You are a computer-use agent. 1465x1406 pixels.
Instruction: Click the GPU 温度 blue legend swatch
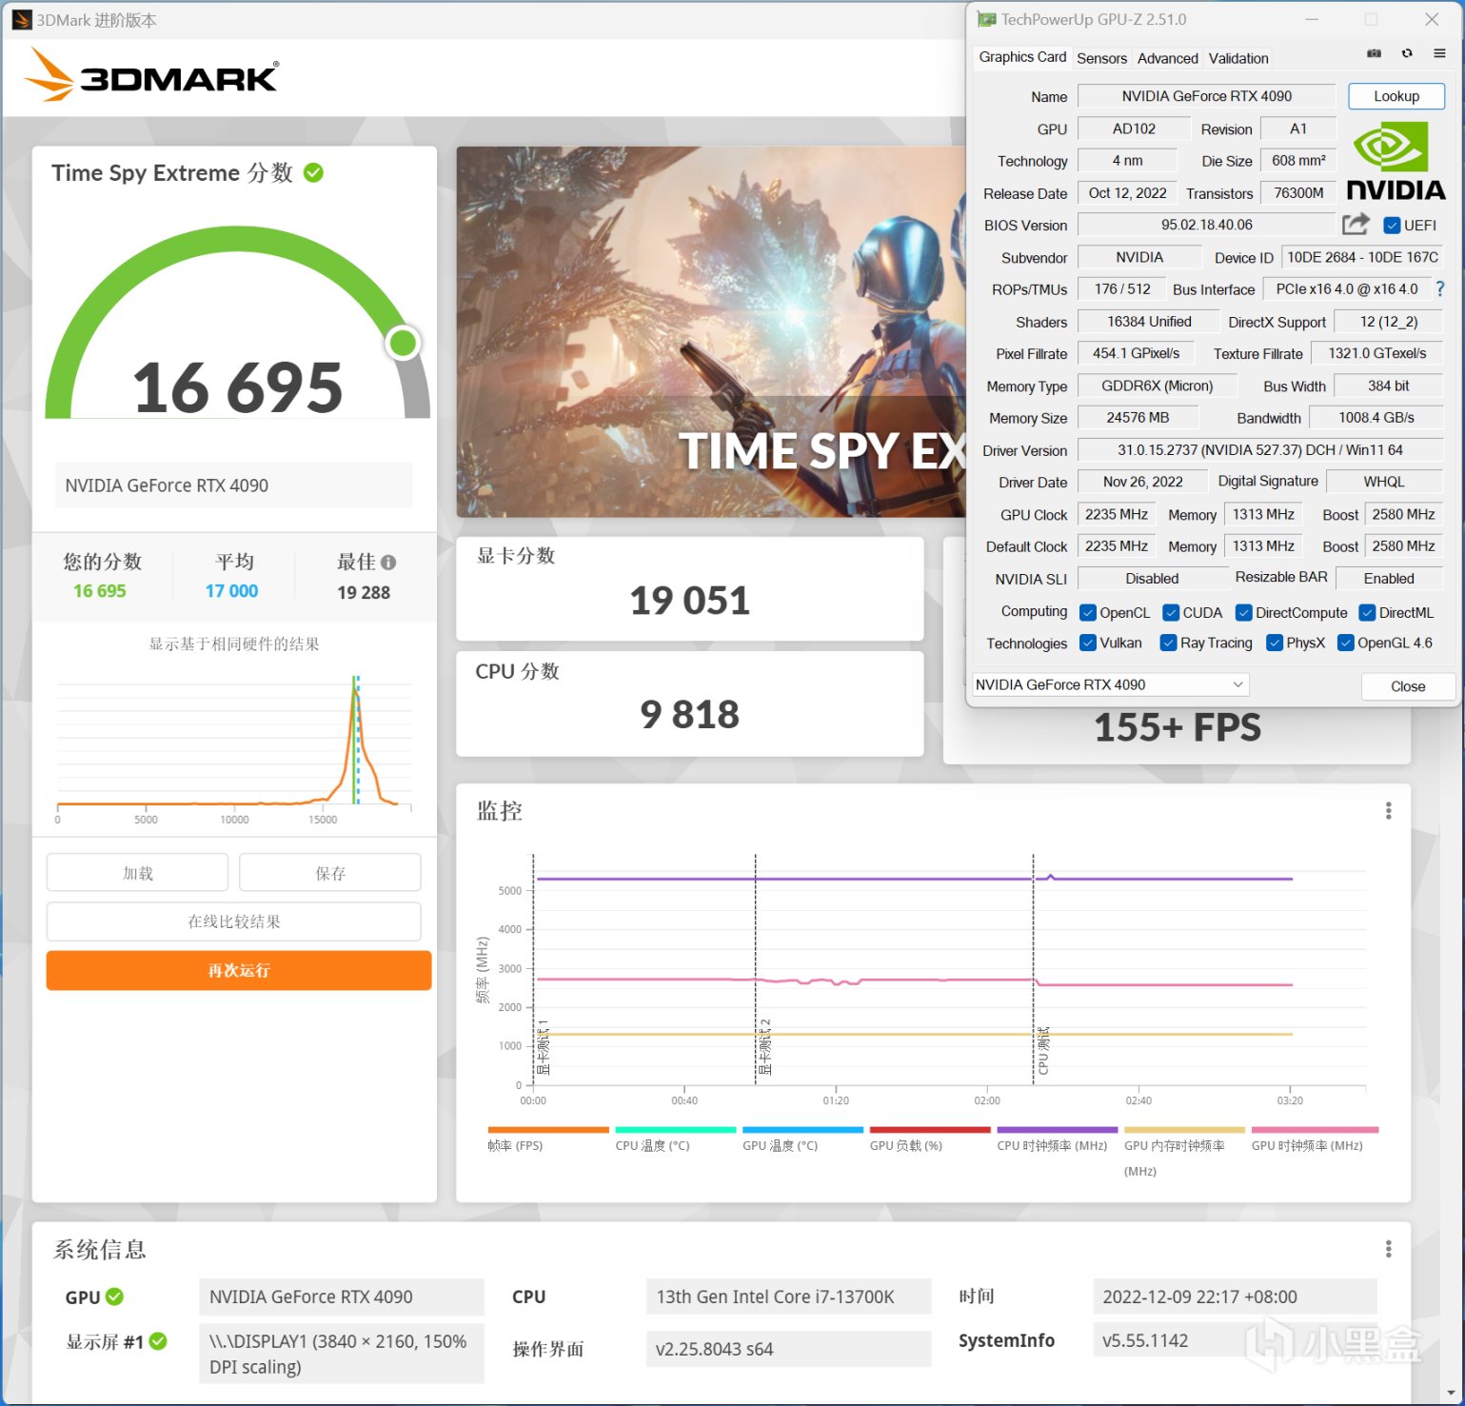802,1130
